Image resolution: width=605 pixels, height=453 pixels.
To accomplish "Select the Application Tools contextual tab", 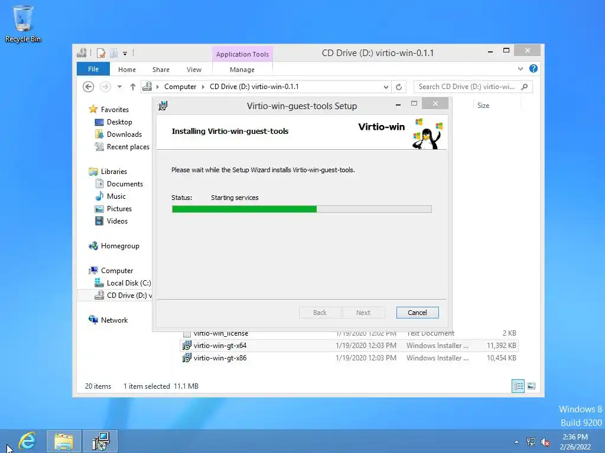I will (x=242, y=54).
